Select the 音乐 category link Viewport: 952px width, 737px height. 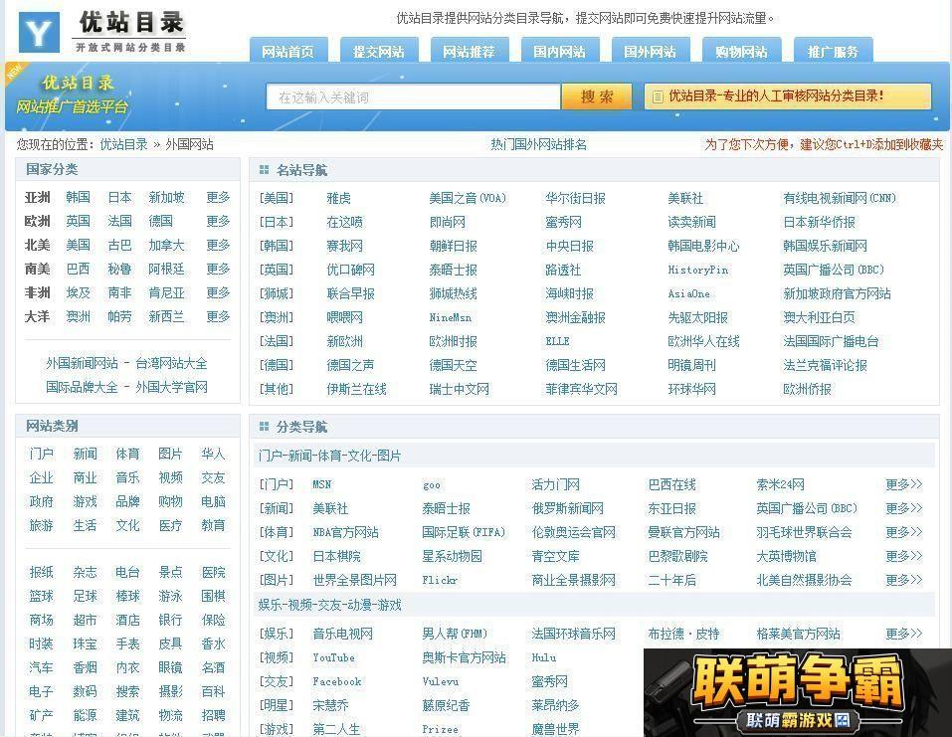coord(127,477)
